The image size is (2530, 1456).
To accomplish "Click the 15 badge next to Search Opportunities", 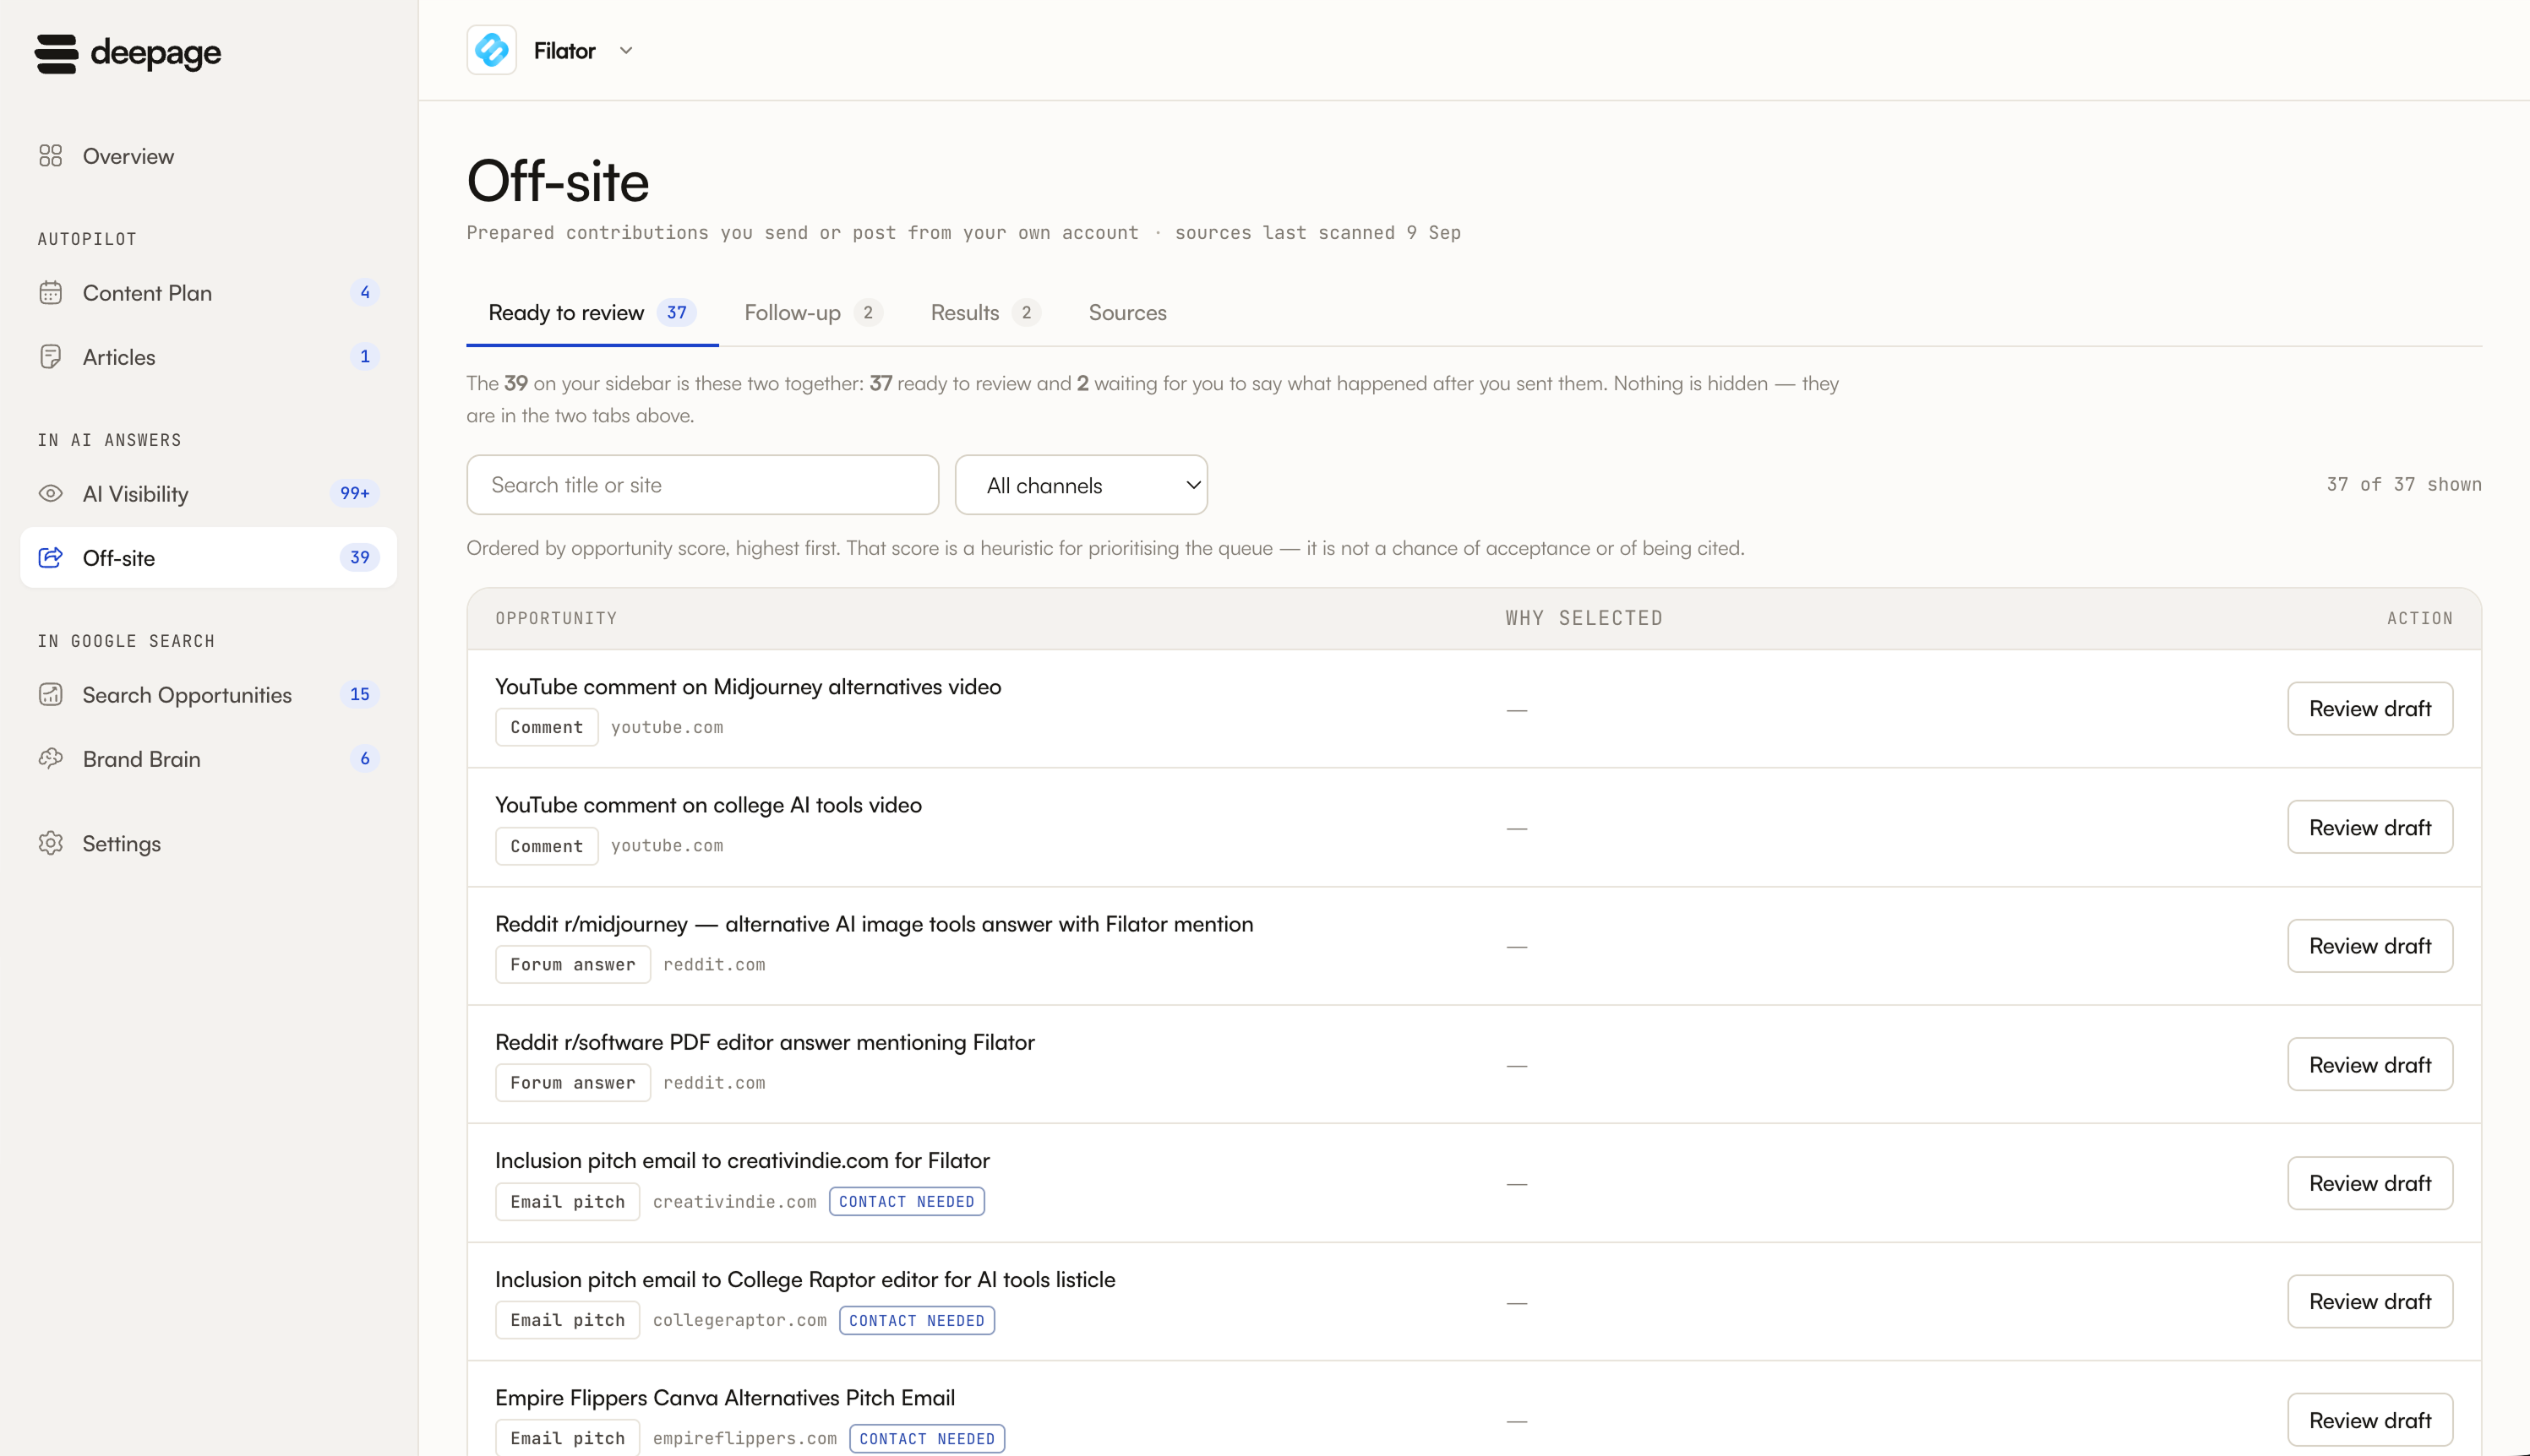I will (x=360, y=695).
